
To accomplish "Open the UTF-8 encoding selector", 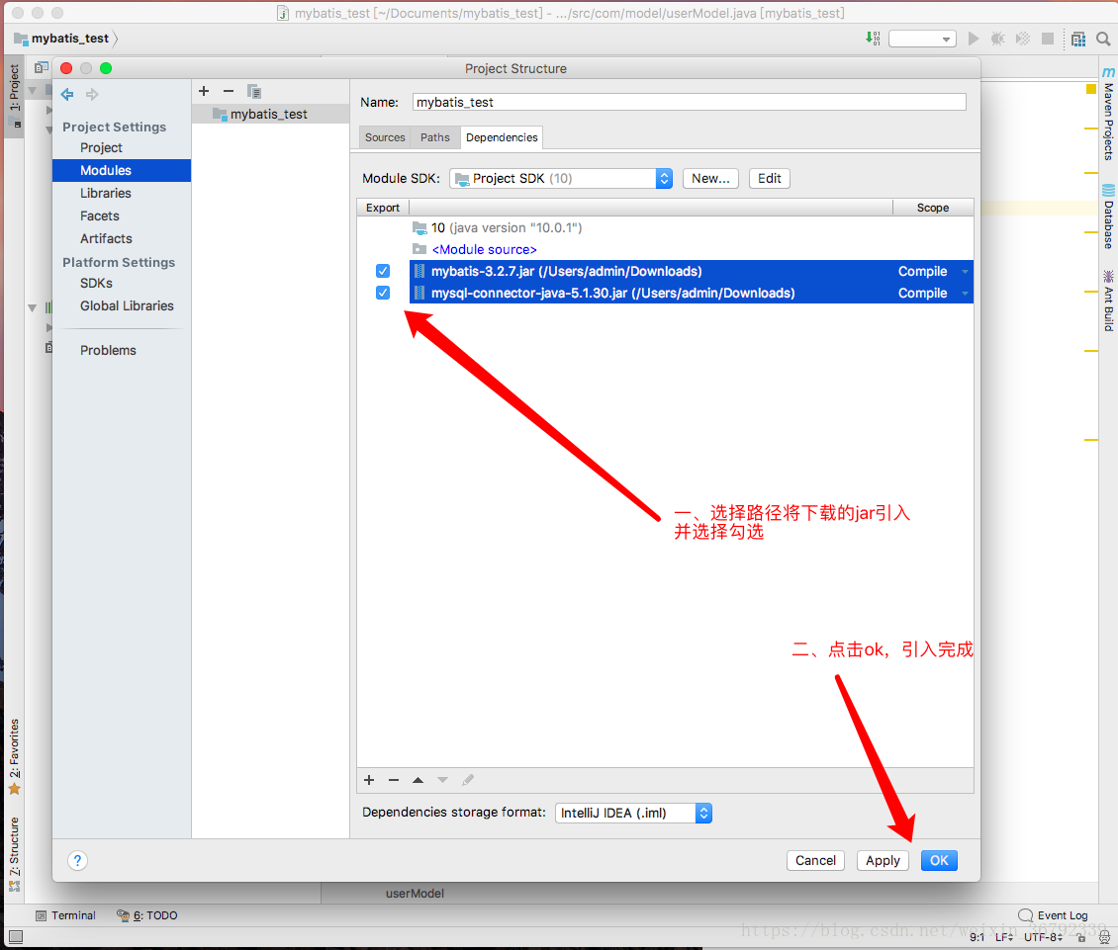I will coord(1043,936).
